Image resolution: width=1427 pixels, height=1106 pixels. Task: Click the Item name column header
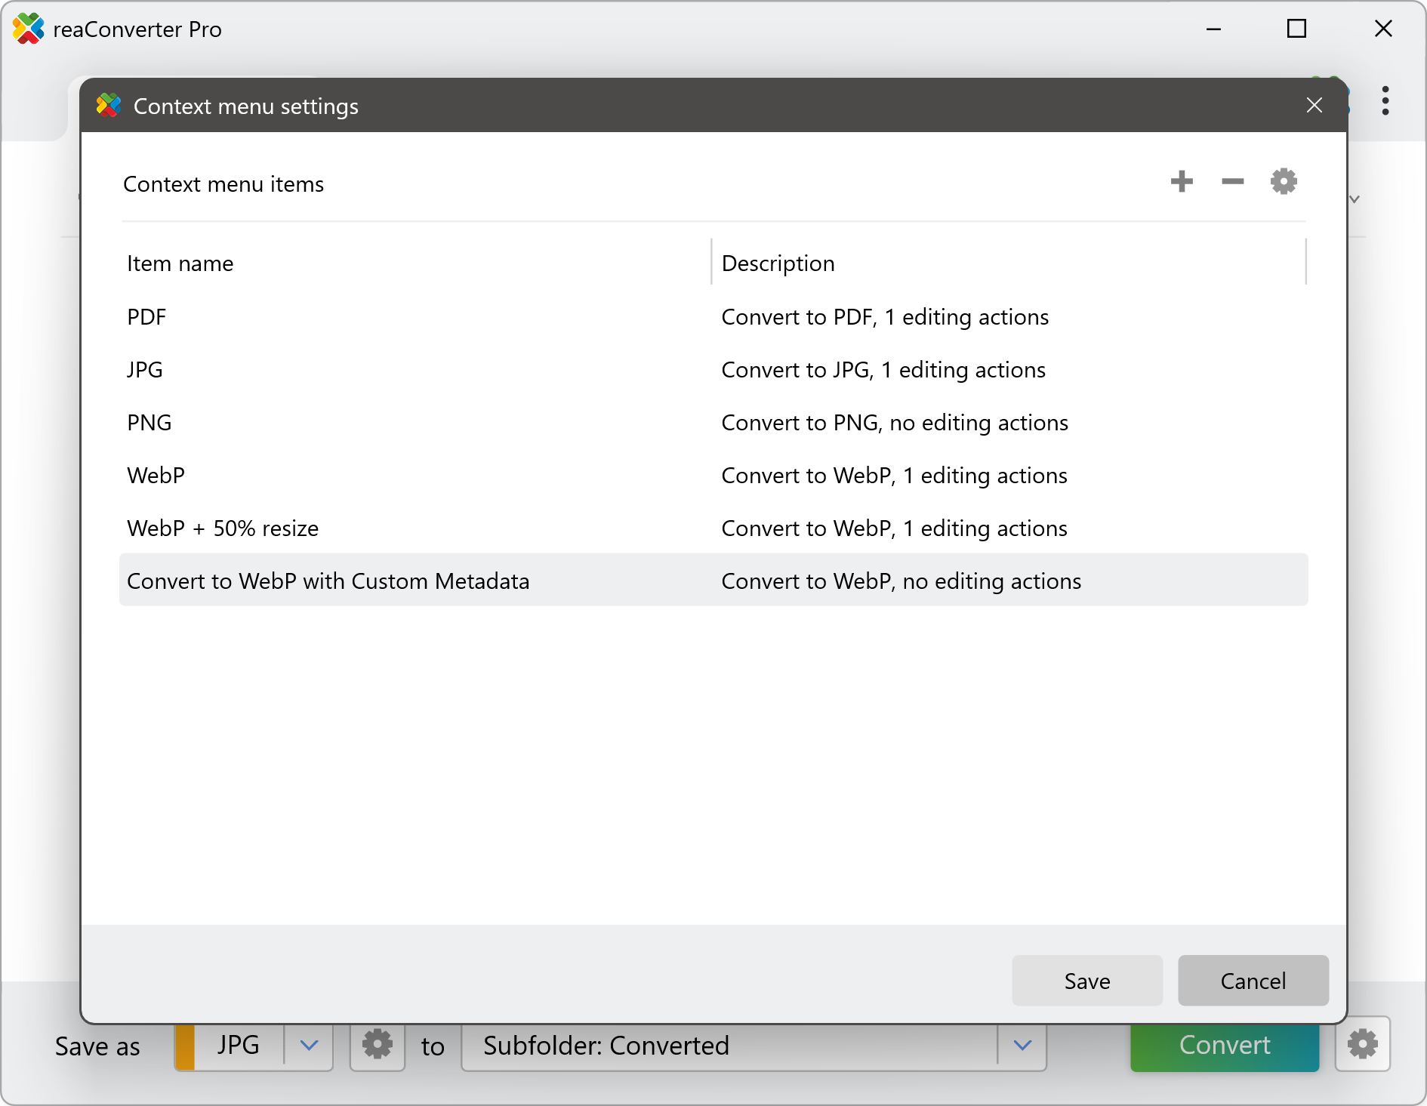click(x=180, y=263)
